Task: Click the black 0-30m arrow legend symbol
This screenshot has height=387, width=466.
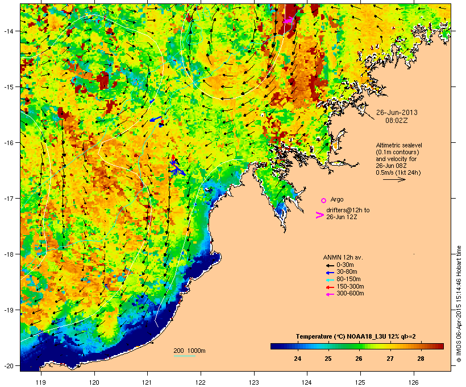Action: click(330, 265)
